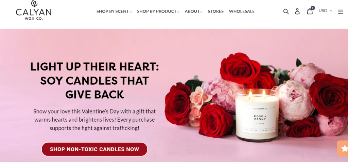Click the cart item count badge
Screen dimensions: 348x162
tap(313, 8)
